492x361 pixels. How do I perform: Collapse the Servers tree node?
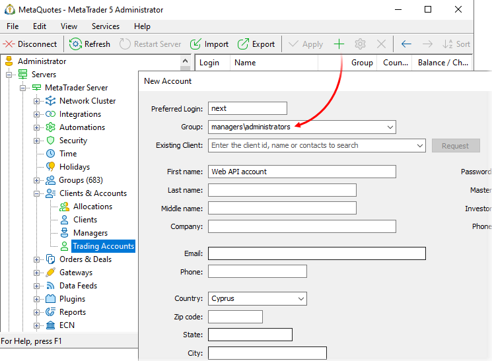click(x=9, y=75)
